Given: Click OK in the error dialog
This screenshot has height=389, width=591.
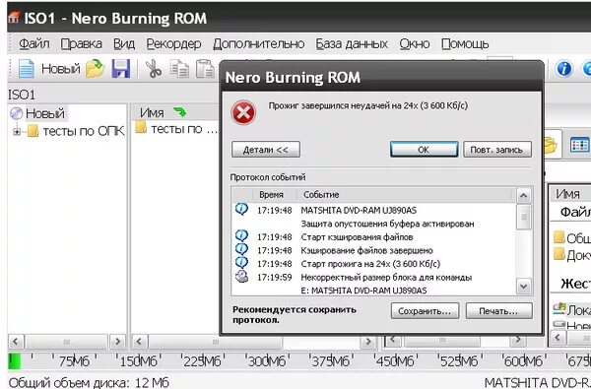Looking at the screenshot, I should click(424, 150).
